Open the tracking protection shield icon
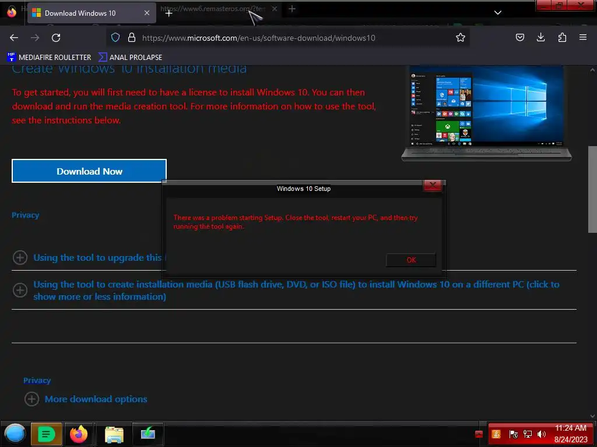Image resolution: width=597 pixels, height=447 pixels. coord(115,37)
